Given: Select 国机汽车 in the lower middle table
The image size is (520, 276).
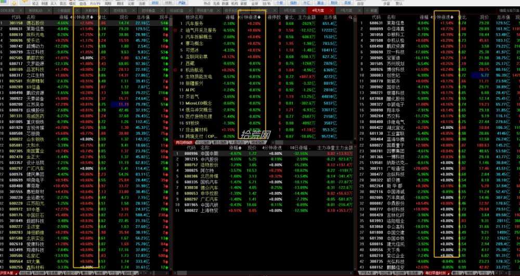Looking at the screenshot, I should [x=264, y=182].
